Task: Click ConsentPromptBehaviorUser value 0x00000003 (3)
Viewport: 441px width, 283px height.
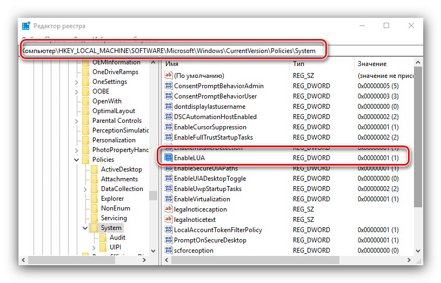Action: pyautogui.click(x=378, y=96)
